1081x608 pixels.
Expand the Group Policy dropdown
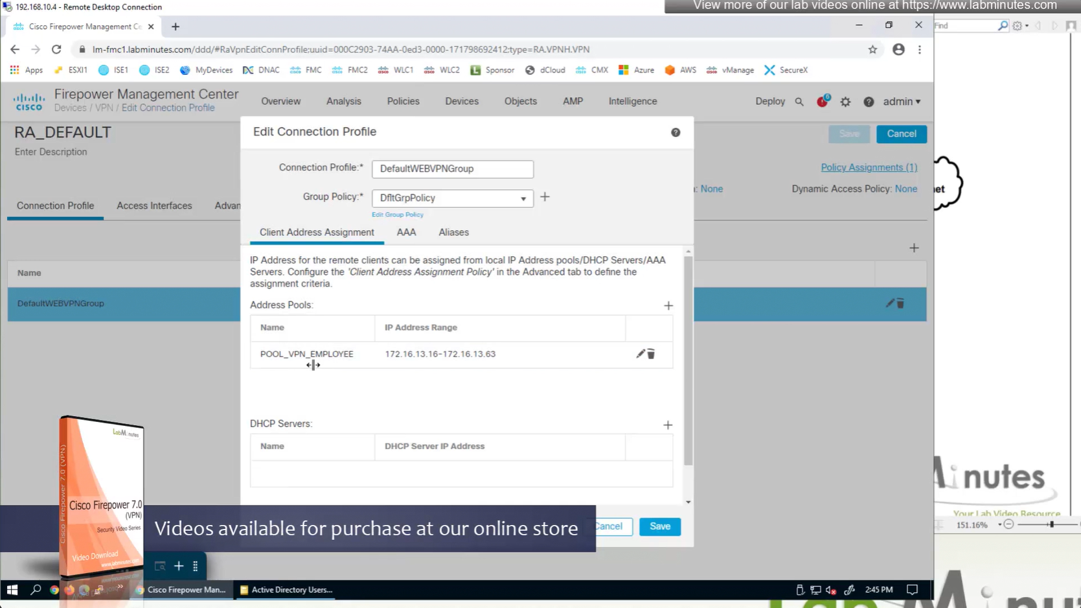(523, 198)
